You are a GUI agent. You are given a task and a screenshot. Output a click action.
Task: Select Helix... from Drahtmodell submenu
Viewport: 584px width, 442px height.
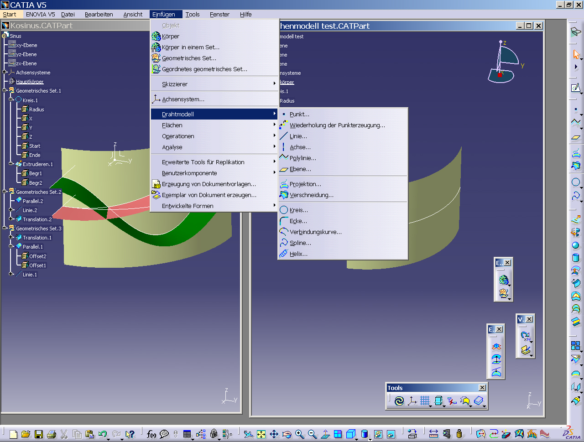pyautogui.click(x=343, y=254)
